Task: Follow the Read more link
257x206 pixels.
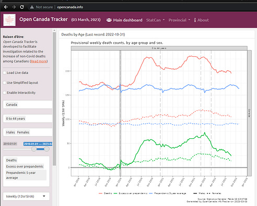Action: tap(39, 61)
